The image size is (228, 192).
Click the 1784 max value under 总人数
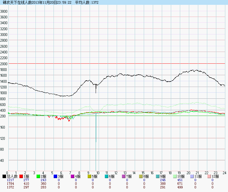click(x=10, y=184)
